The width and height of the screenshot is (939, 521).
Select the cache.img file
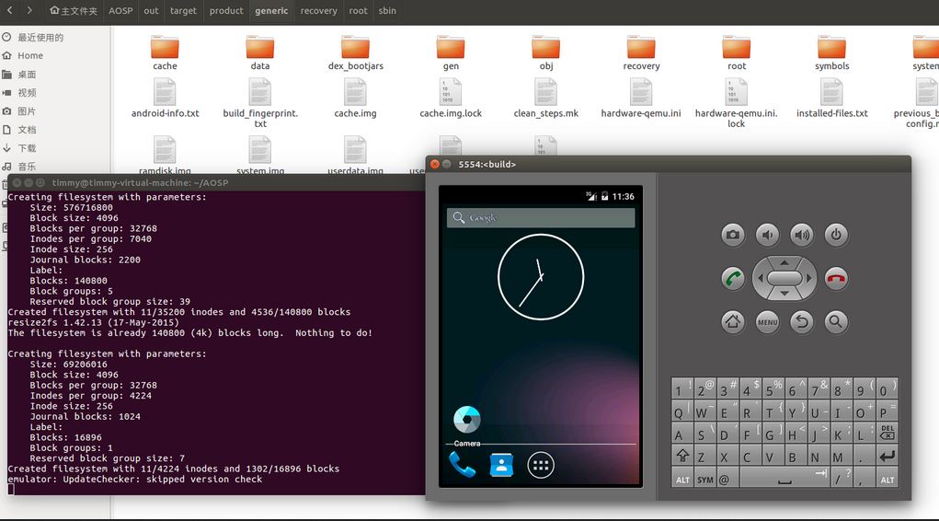click(x=355, y=98)
